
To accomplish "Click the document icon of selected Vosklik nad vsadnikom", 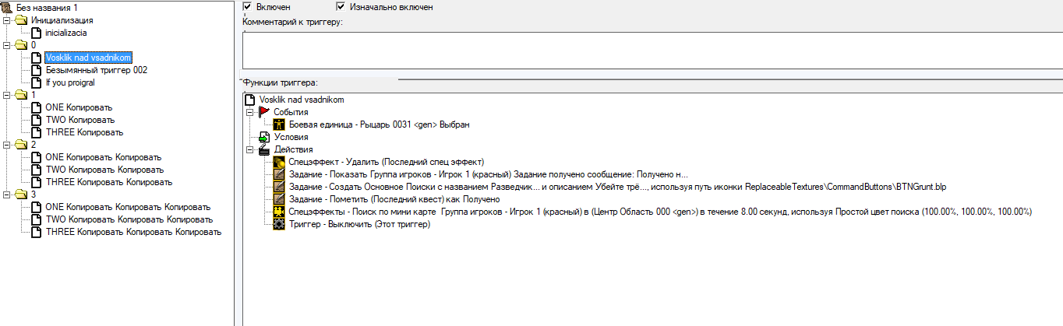I will (36, 57).
